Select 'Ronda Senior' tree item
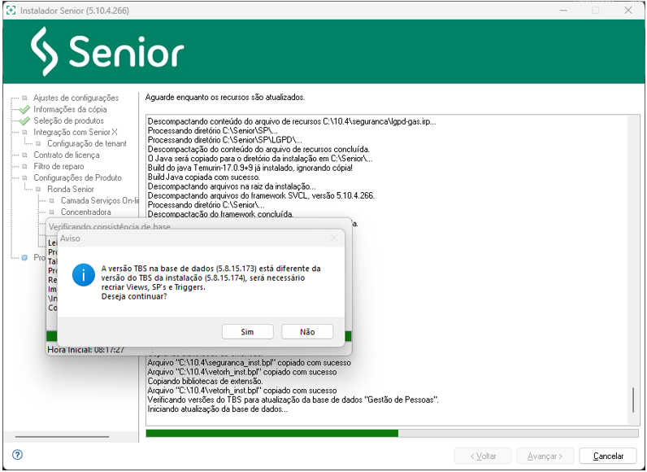Viewport: 647px width, 472px height. click(x=71, y=189)
